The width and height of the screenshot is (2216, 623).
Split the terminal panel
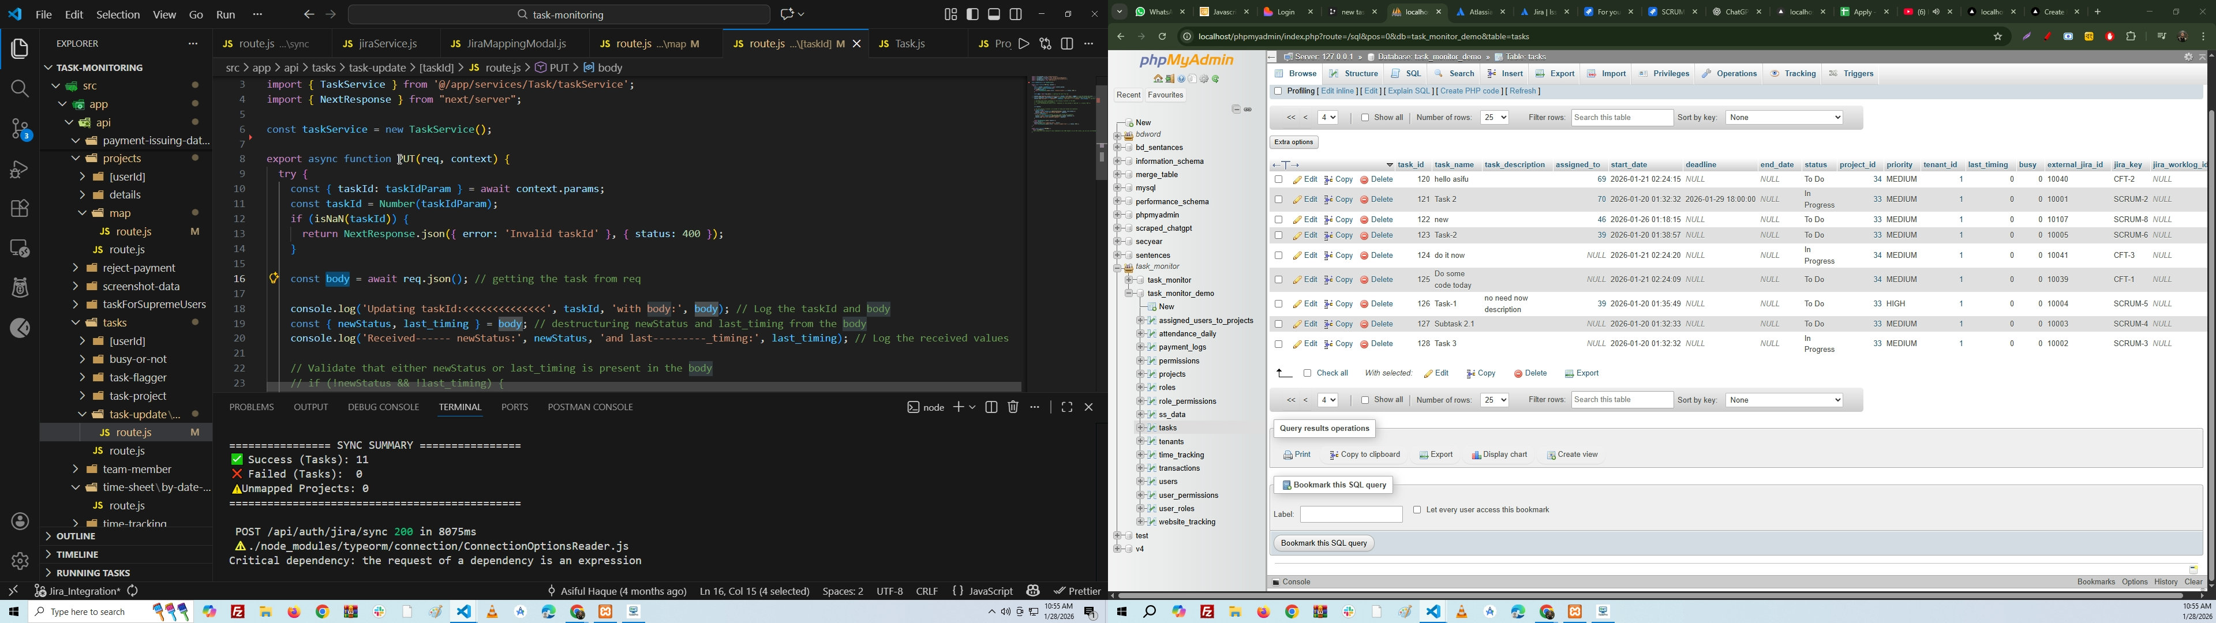pos(991,407)
